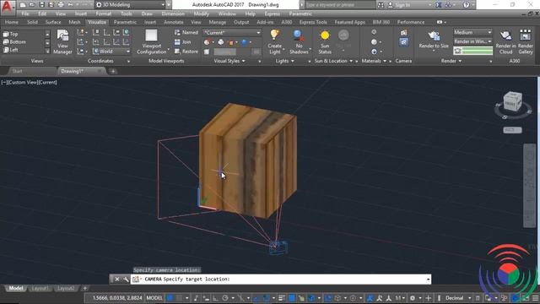
Task: Expand the Sun & Location panel
Action: (x=333, y=61)
